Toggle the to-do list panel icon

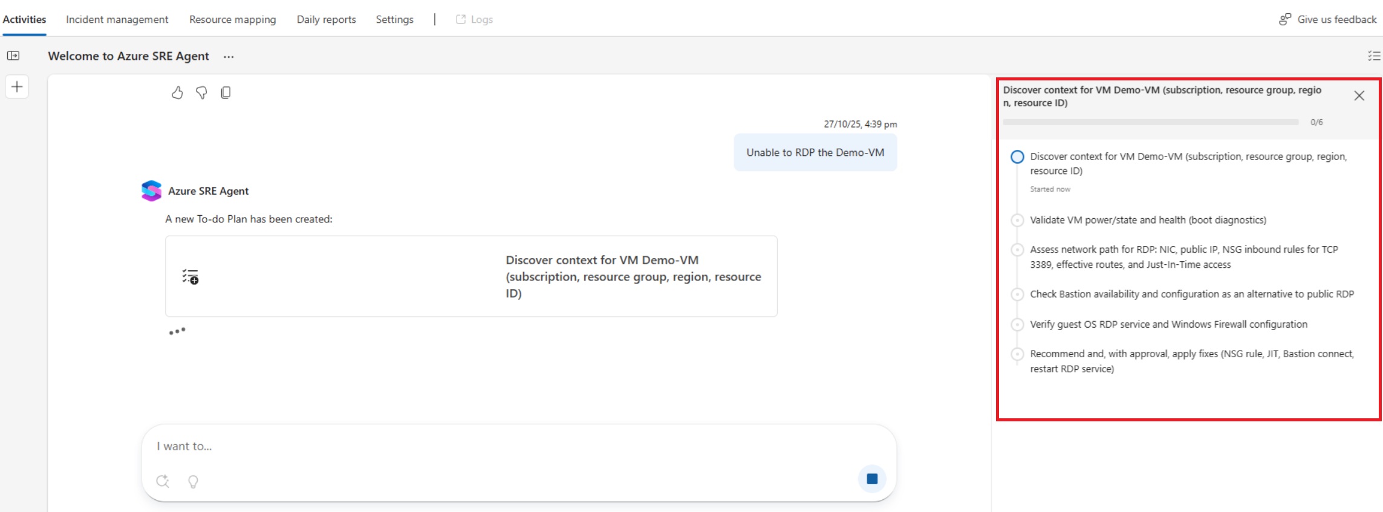pyautogui.click(x=1374, y=56)
